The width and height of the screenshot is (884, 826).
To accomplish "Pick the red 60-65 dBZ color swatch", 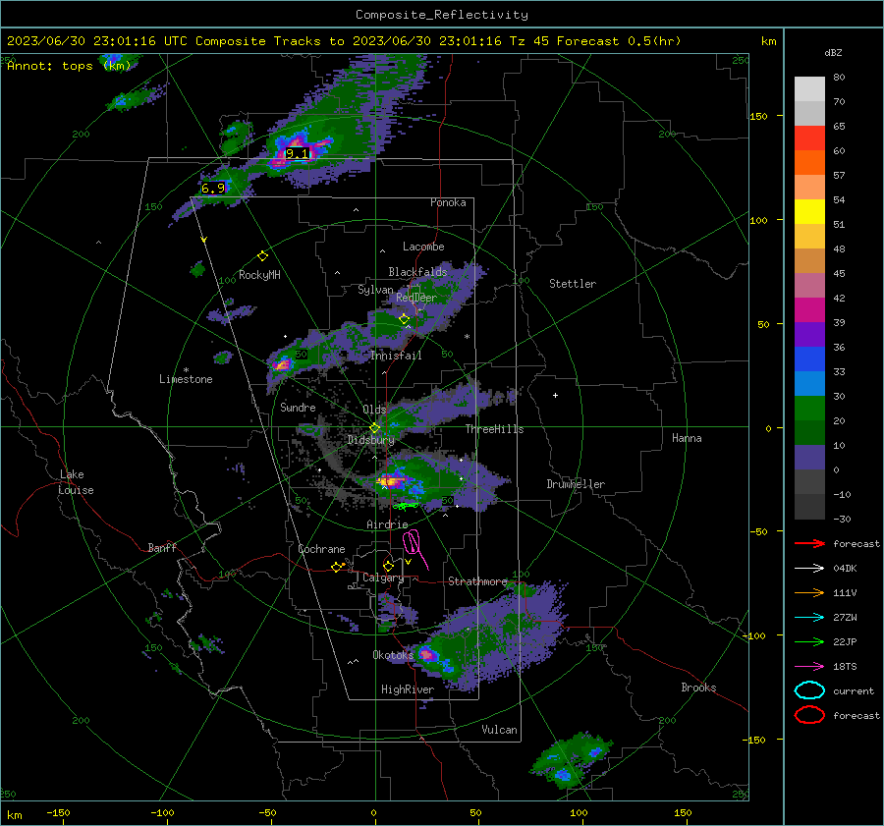I will point(809,138).
